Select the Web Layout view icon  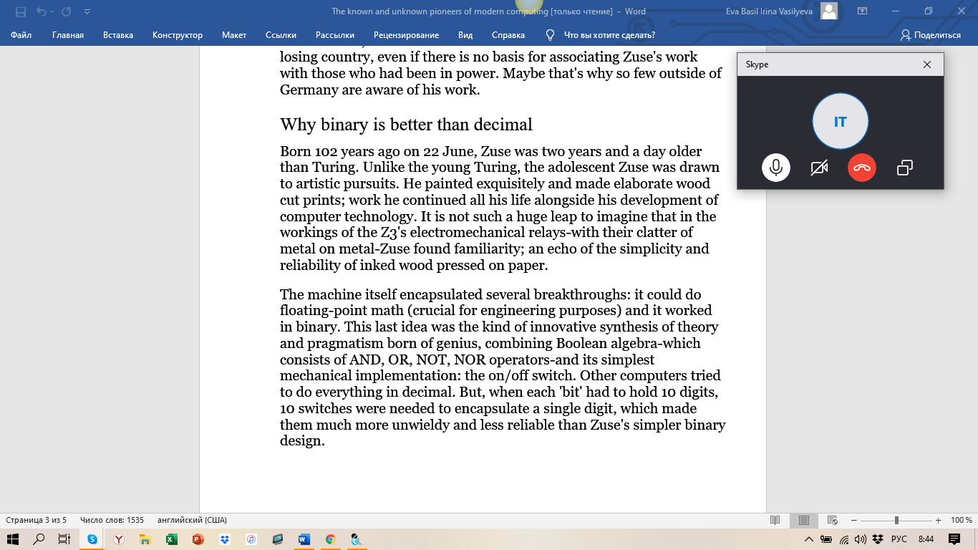pyautogui.click(x=832, y=520)
